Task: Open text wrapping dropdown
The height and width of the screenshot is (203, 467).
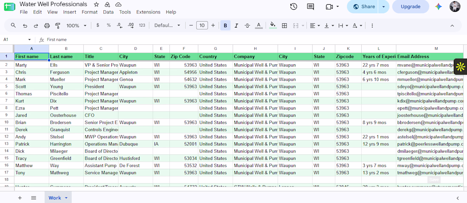Action: 343,26
